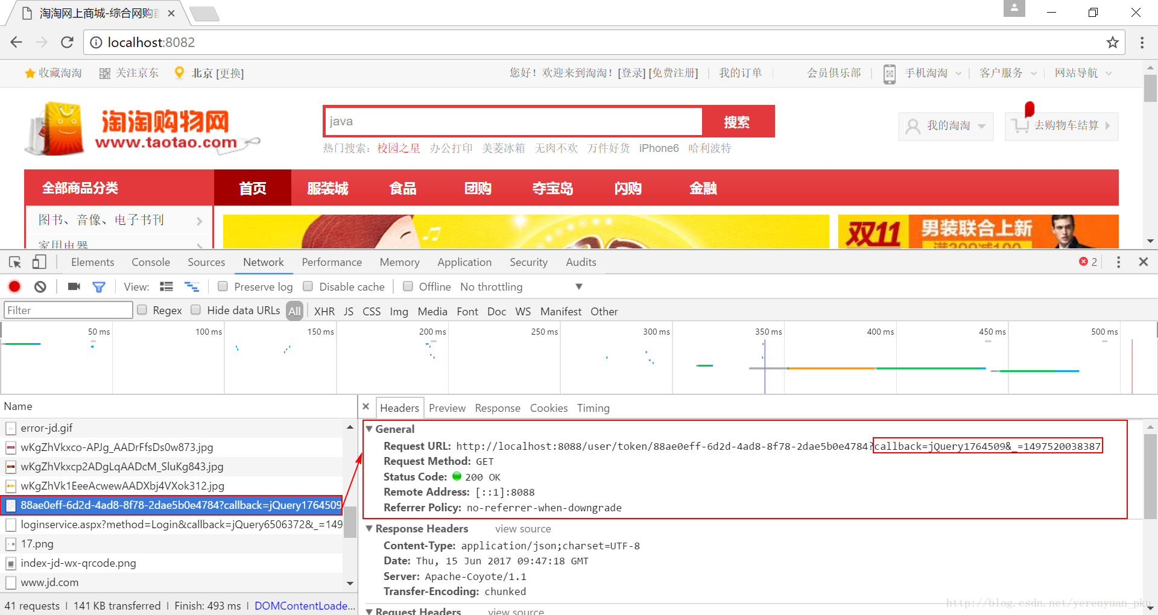Click the DOMContentLoaded link in status bar
This screenshot has width=1158, height=615.
[305, 605]
